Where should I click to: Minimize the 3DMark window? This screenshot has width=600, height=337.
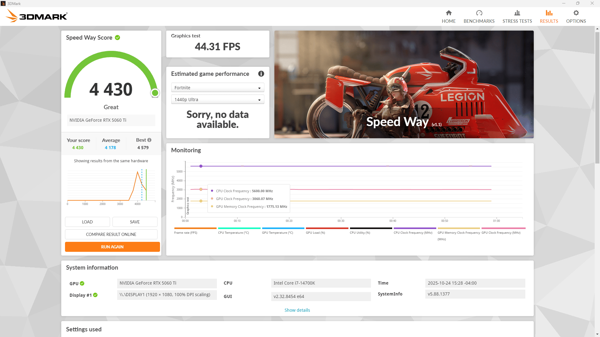pyautogui.click(x=564, y=3)
